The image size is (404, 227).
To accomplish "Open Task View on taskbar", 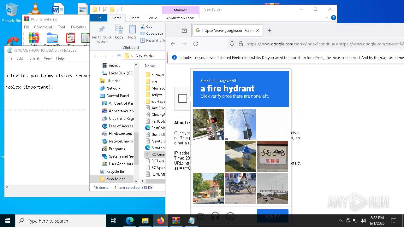I will tap(114, 221).
